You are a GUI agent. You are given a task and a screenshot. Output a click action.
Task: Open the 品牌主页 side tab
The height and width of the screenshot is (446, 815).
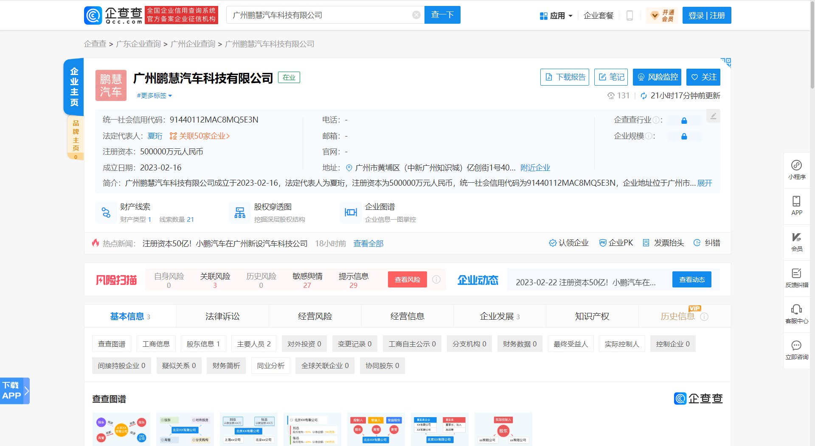[x=76, y=137]
